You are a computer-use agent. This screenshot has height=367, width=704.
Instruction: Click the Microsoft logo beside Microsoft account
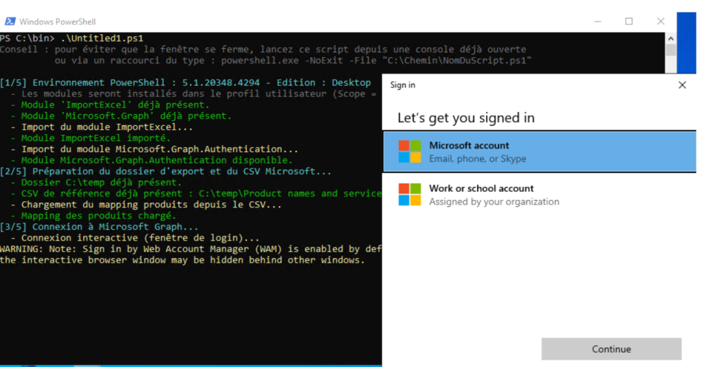click(x=410, y=152)
